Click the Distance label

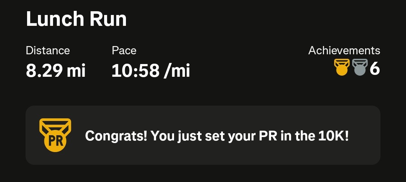pyautogui.click(x=48, y=51)
